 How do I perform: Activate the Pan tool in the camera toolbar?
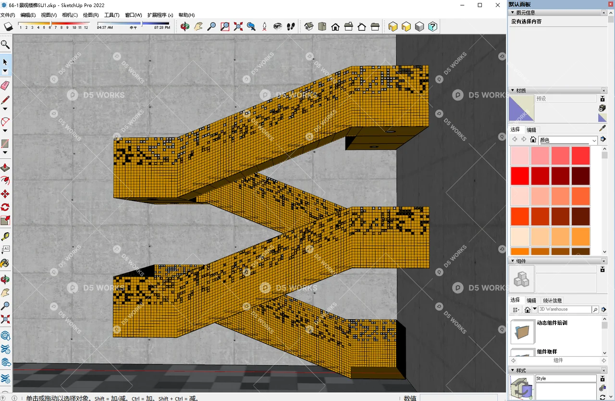coord(198,26)
